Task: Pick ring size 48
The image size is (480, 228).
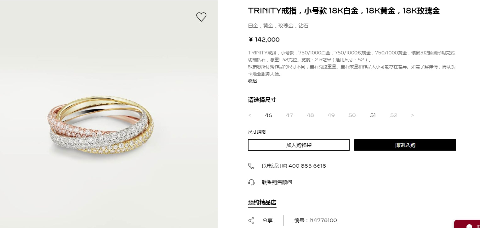Action: tap(310, 115)
